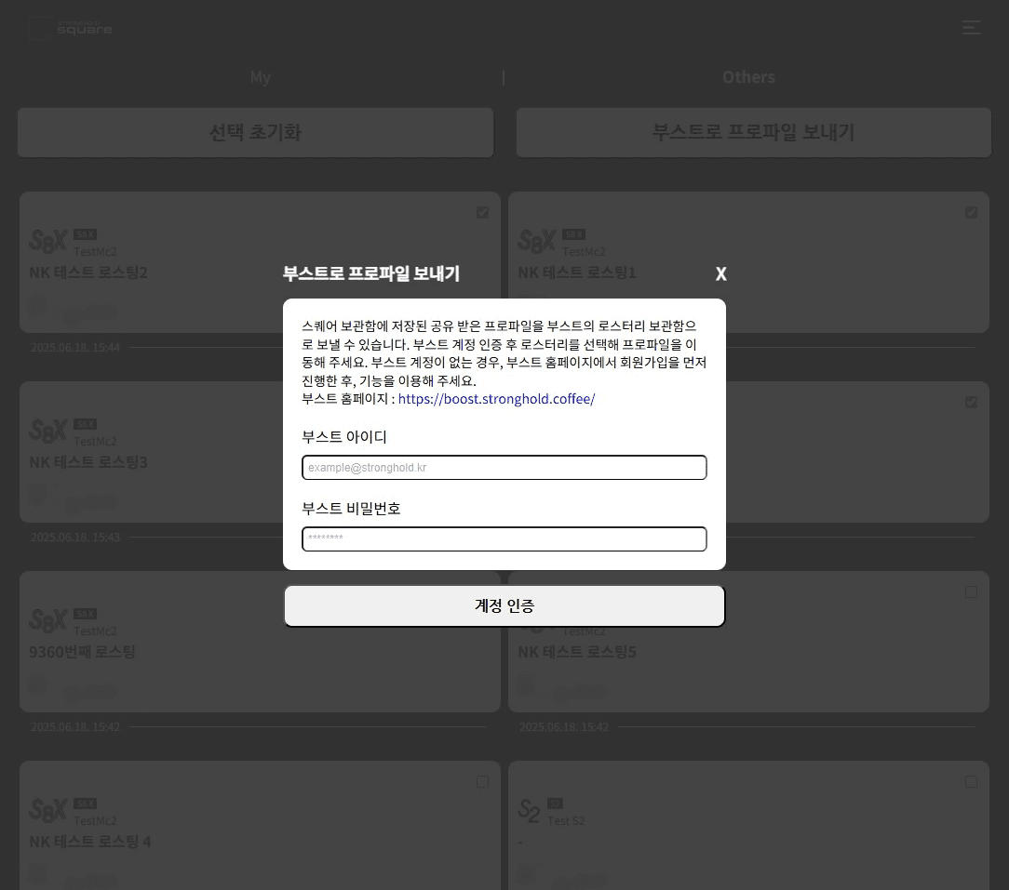Focus the 부스트 비밀번호 password field
This screenshot has width=1009, height=890.
pyautogui.click(x=504, y=538)
